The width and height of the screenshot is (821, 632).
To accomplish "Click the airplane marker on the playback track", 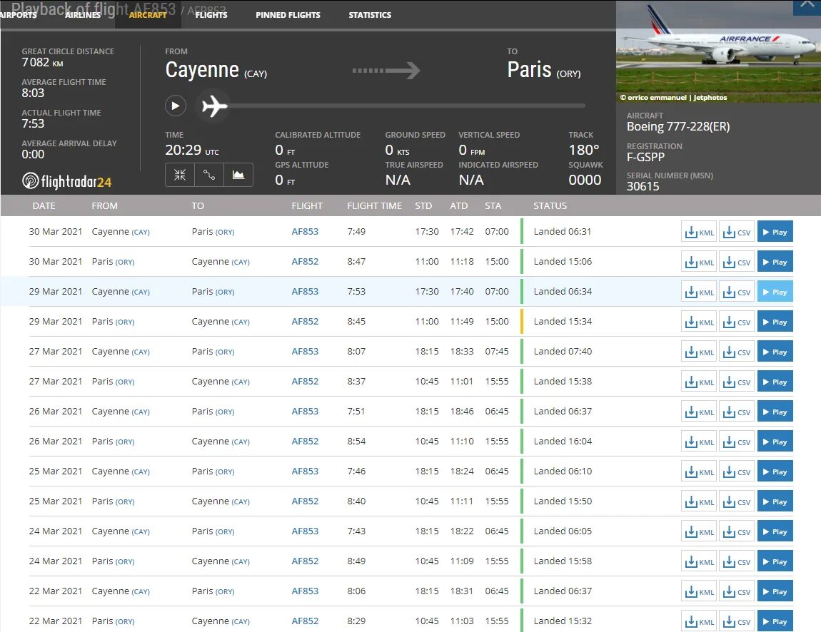I will point(215,106).
